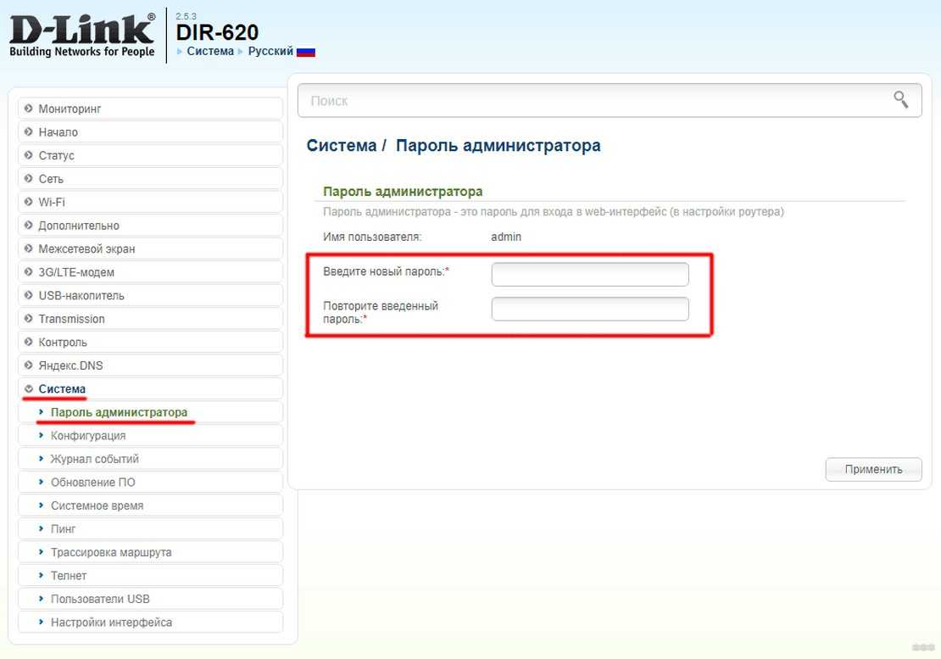The image size is (941, 659).
Task: Focus the new password input field
Action: [590, 274]
